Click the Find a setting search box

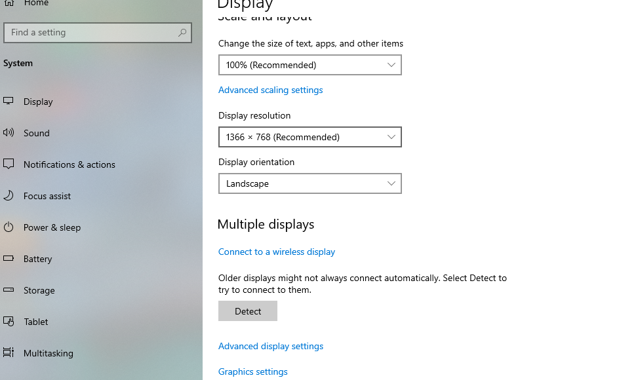pos(92,33)
